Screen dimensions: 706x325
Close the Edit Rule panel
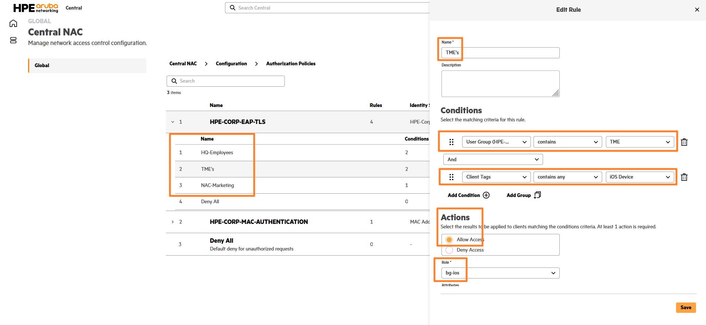697,10
